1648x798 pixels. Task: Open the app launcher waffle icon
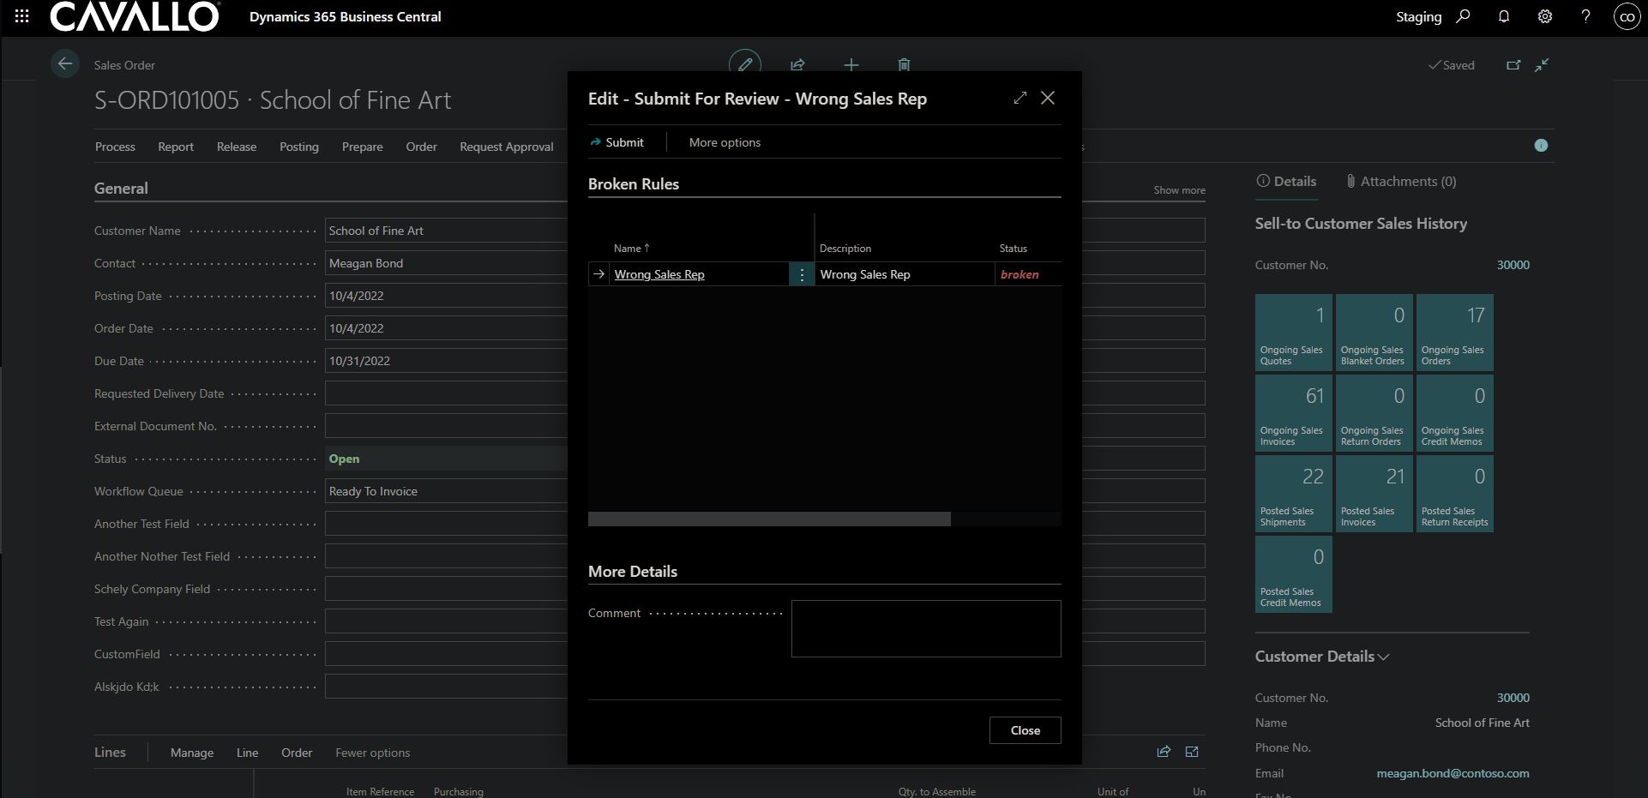click(22, 16)
